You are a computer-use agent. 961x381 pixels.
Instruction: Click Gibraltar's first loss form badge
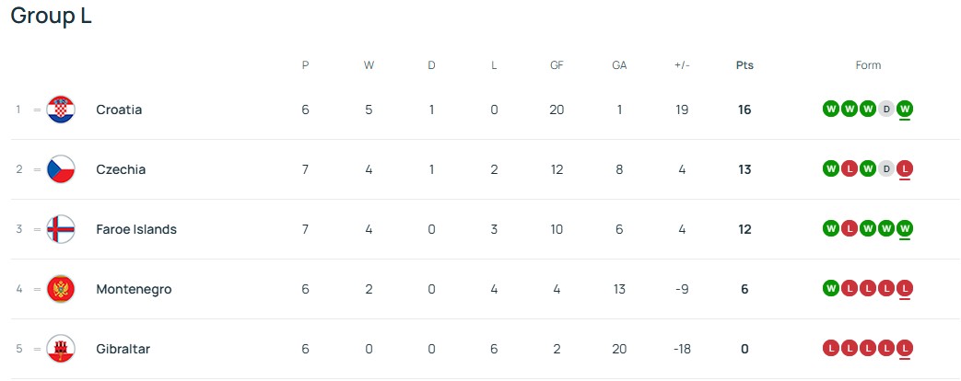(830, 349)
